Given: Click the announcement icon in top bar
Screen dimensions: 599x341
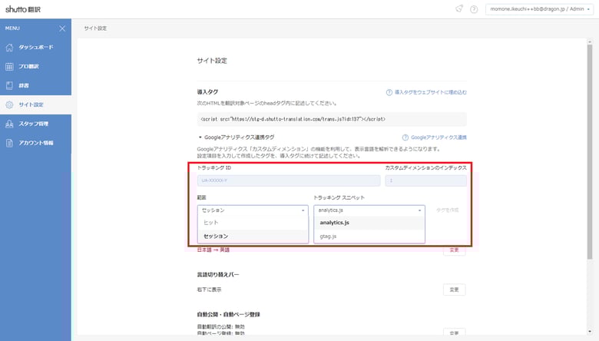Looking at the screenshot, I should 459,8.
